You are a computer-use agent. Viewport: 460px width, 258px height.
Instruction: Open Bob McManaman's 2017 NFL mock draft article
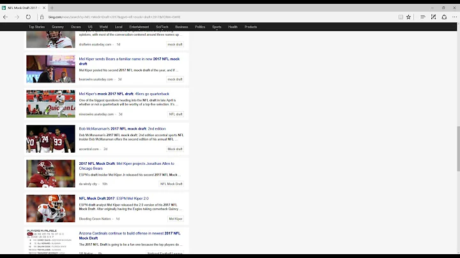coord(122,129)
